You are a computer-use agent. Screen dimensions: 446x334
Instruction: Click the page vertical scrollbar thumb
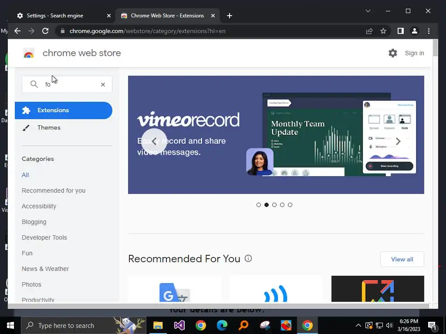(x=435, y=48)
